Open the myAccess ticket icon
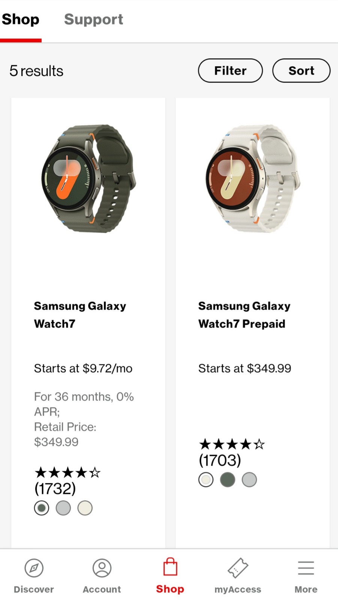This screenshot has width=338, height=600. pos(238,568)
